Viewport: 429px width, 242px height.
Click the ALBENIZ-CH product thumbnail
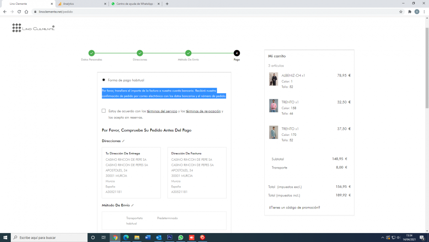tap(273, 79)
